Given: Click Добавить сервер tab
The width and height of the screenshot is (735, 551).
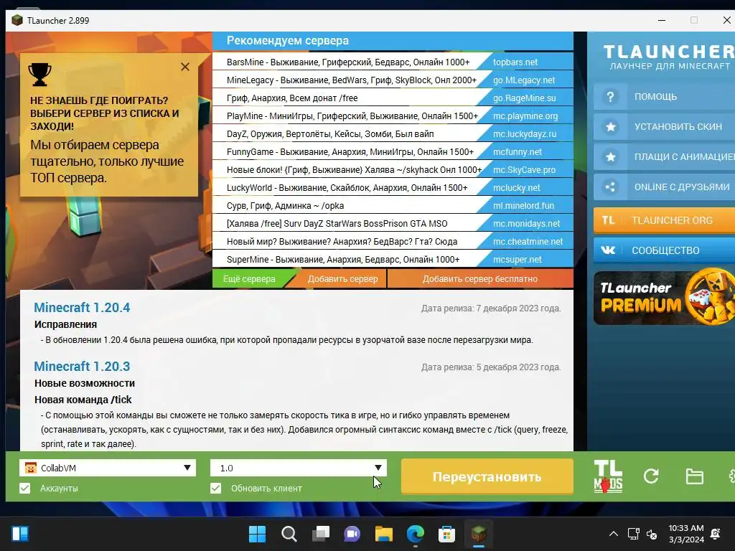Looking at the screenshot, I should (x=342, y=279).
